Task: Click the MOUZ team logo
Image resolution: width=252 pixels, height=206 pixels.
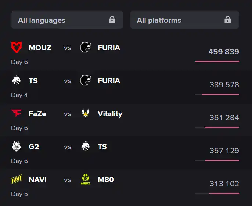Action: 17,48
